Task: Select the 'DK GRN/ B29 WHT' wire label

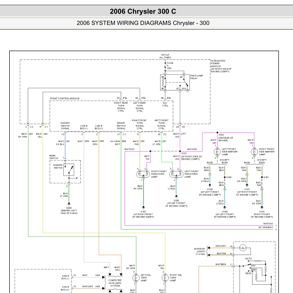Action: pyautogui.click(x=118, y=143)
